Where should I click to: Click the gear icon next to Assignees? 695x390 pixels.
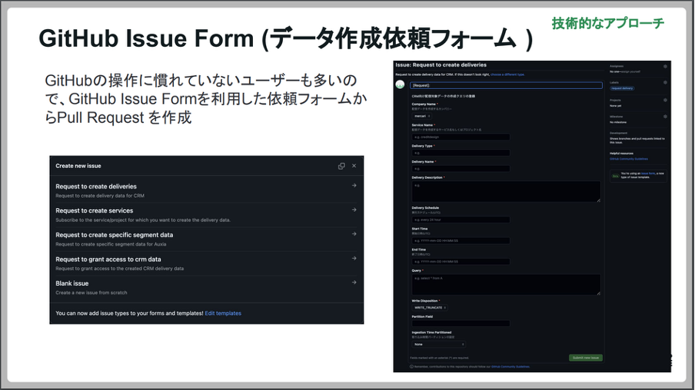tap(665, 67)
